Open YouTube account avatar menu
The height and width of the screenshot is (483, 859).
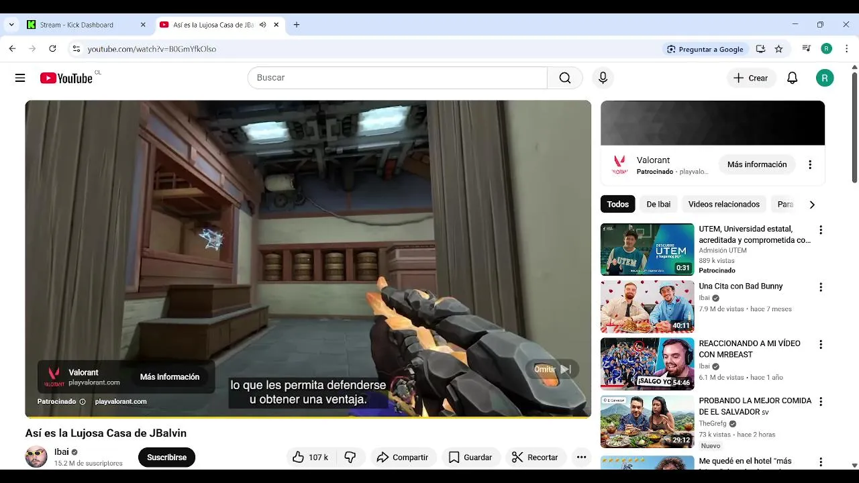click(825, 78)
